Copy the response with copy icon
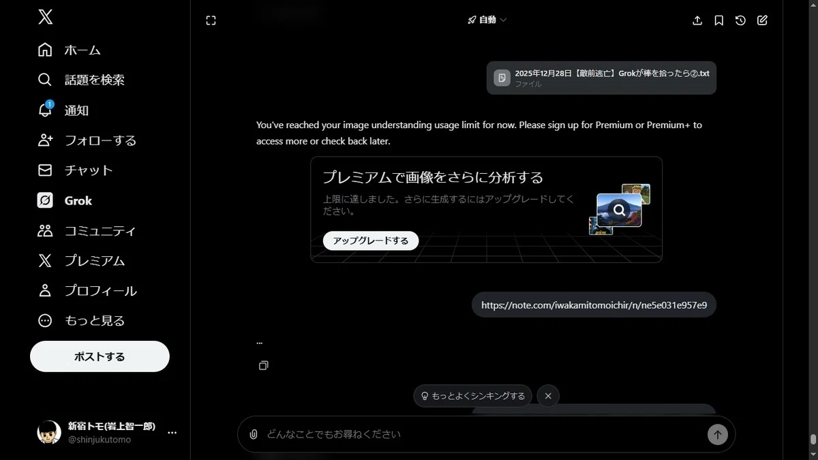The height and width of the screenshot is (460, 818). pyautogui.click(x=264, y=366)
